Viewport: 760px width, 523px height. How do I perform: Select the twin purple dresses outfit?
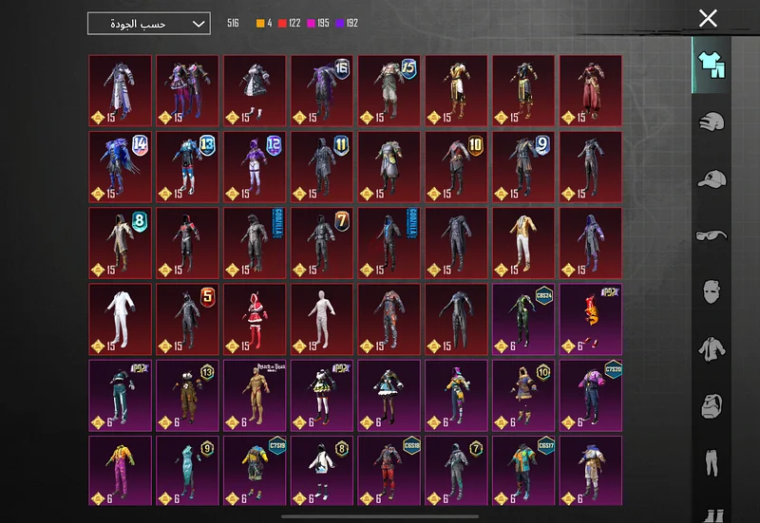187,90
